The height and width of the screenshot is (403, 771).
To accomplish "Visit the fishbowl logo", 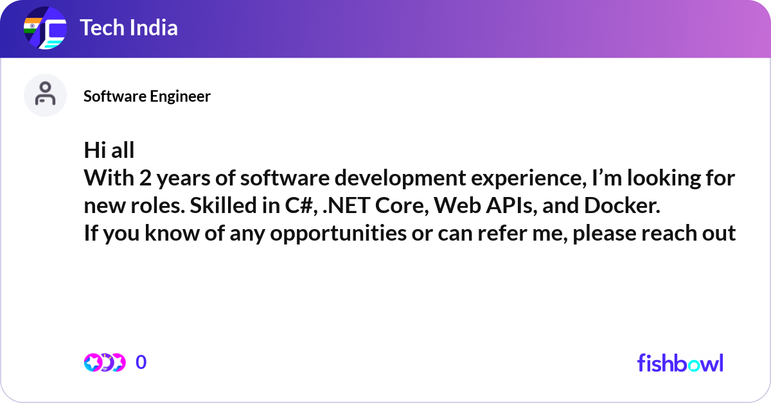I will tap(680, 363).
